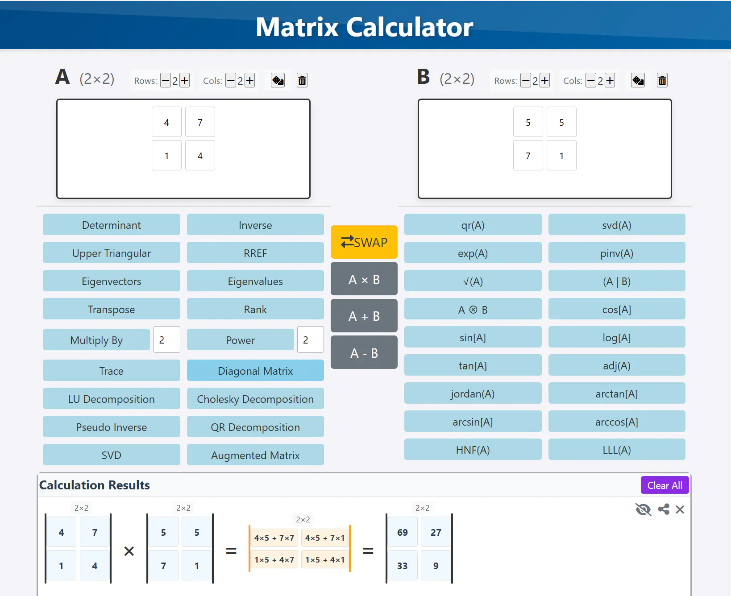Click qr(A) function button

click(x=473, y=225)
